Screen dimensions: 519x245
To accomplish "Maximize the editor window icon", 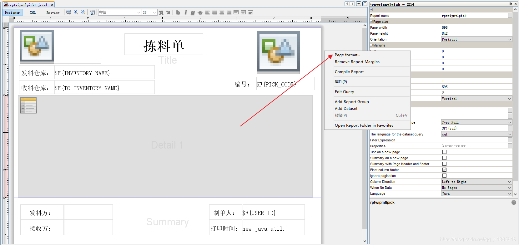I will [365, 4].
